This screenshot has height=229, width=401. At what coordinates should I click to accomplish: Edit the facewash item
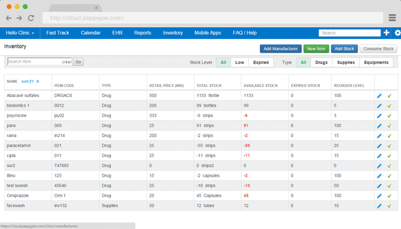(379, 206)
